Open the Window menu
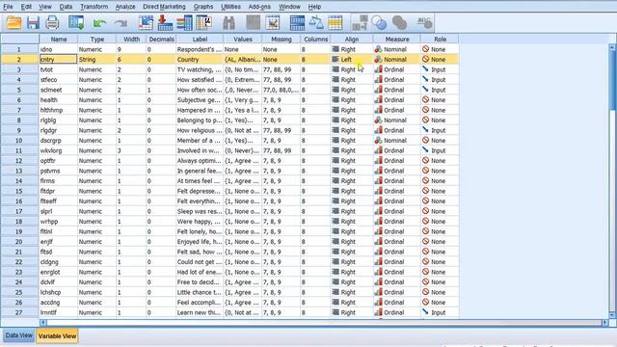 289,7
